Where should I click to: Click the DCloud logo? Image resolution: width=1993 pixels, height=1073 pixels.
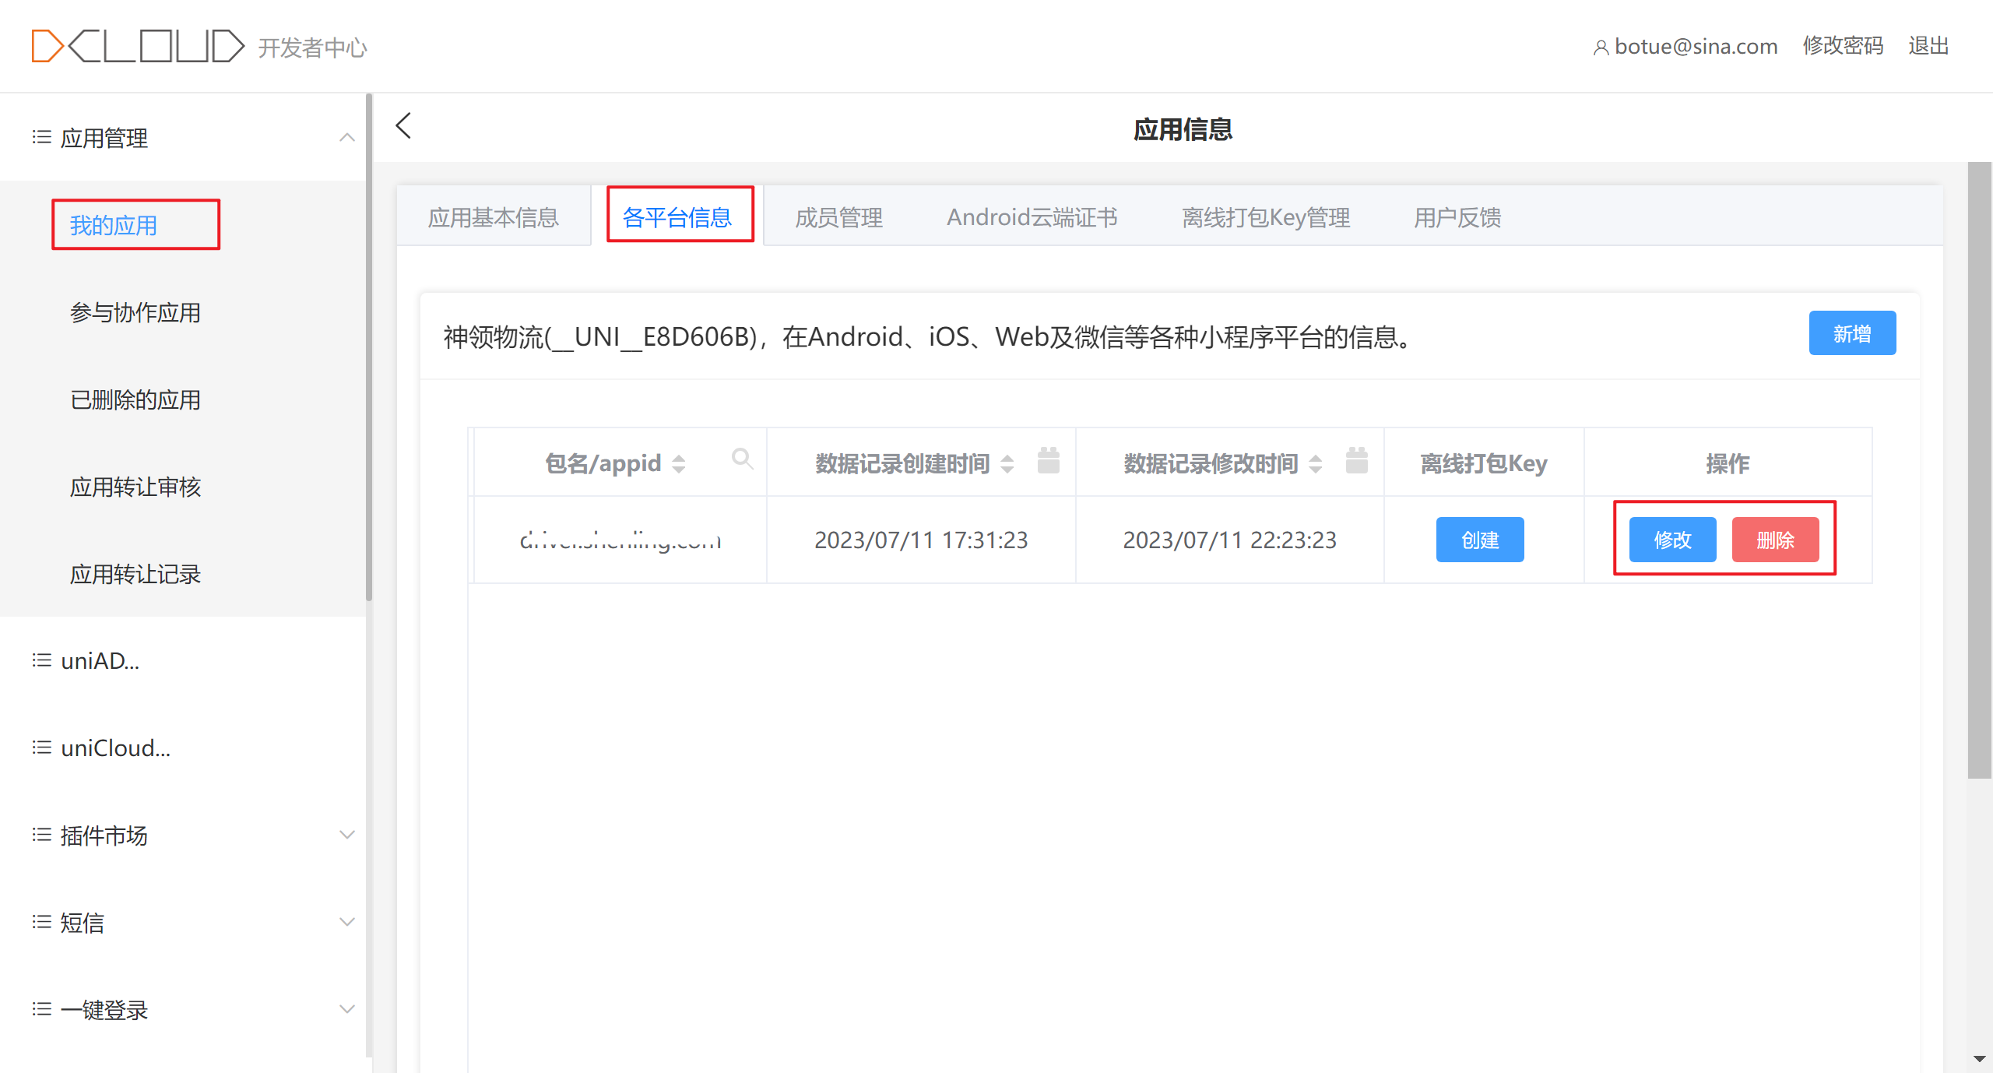pos(138,47)
